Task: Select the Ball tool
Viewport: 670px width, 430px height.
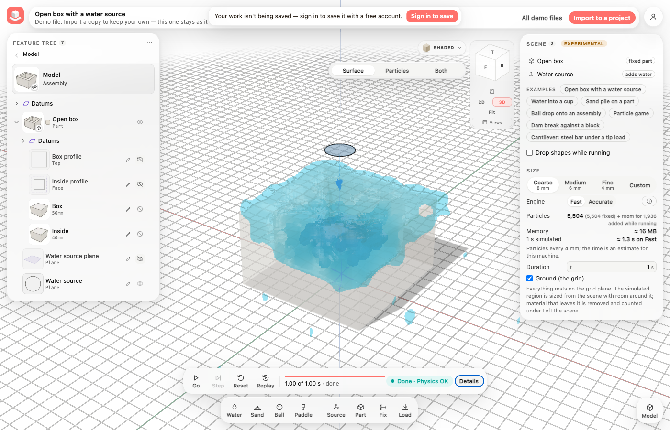Action: (x=279, y=410)
